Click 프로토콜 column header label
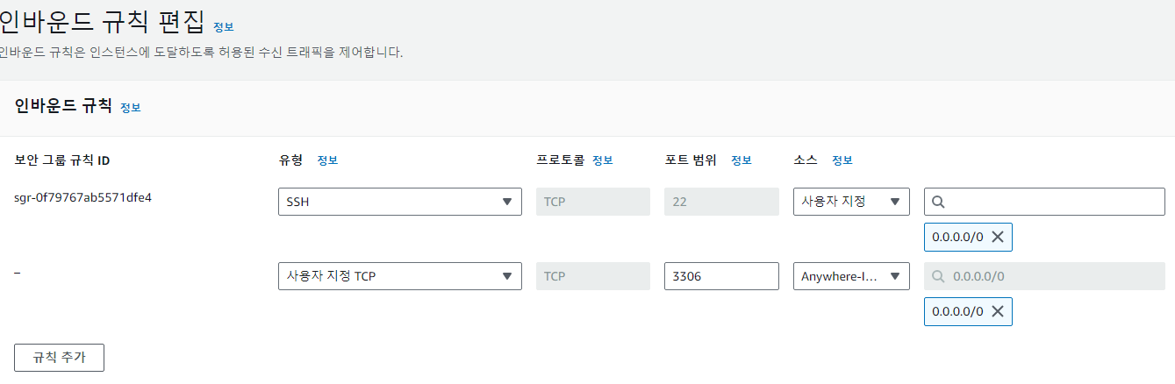Viewport: 1175px width, 384px height. pyautogui.click(x=561, y=160)
